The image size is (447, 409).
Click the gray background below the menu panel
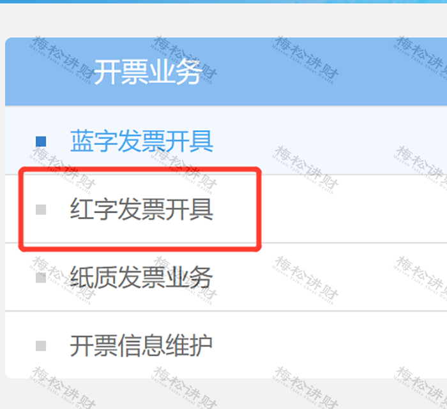(x=223, y=394)
